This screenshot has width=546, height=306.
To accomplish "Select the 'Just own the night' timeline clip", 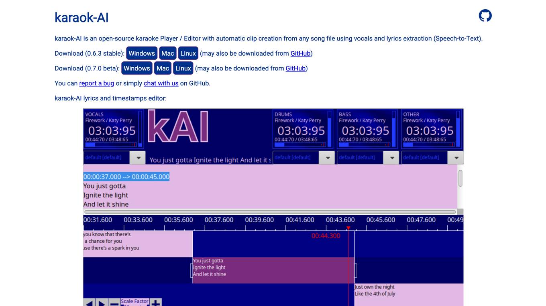I will (409, 295).
